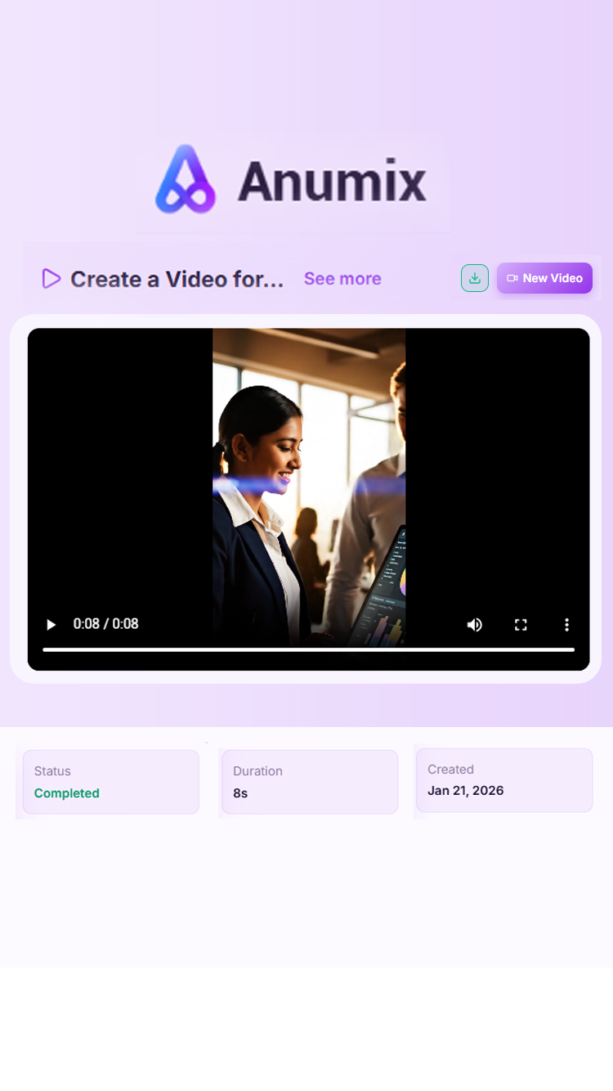The width and height of the screenshot is (613, 1091).
Task: Click the purple play outline icon beside title
Action: click(x=51, y=279)
